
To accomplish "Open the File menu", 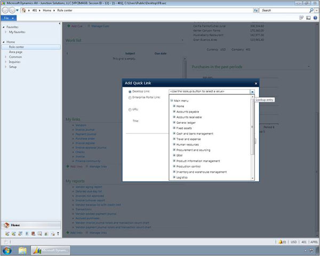I will click(x=9, y=18).
